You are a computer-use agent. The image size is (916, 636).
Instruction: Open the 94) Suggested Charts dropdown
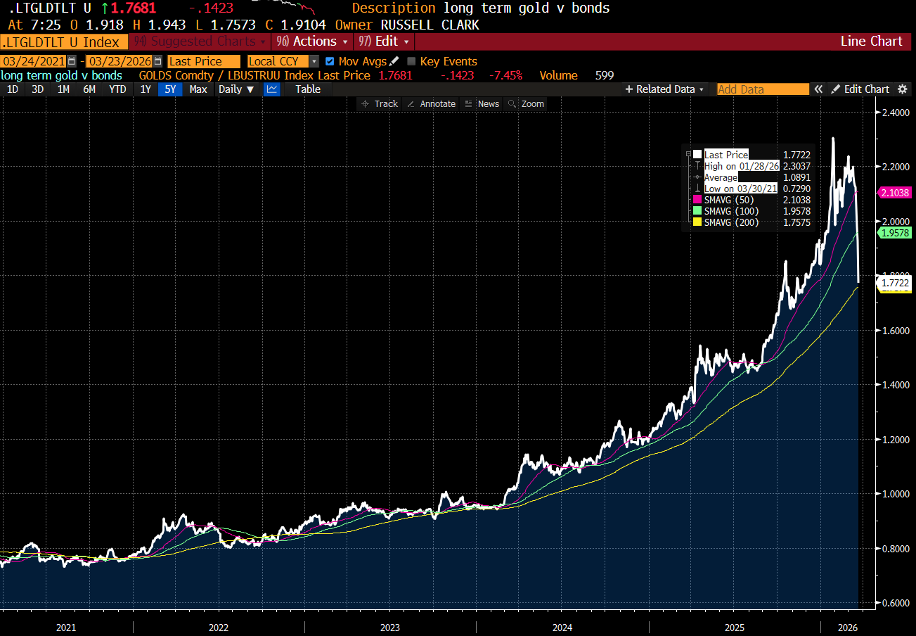point(200,42)
